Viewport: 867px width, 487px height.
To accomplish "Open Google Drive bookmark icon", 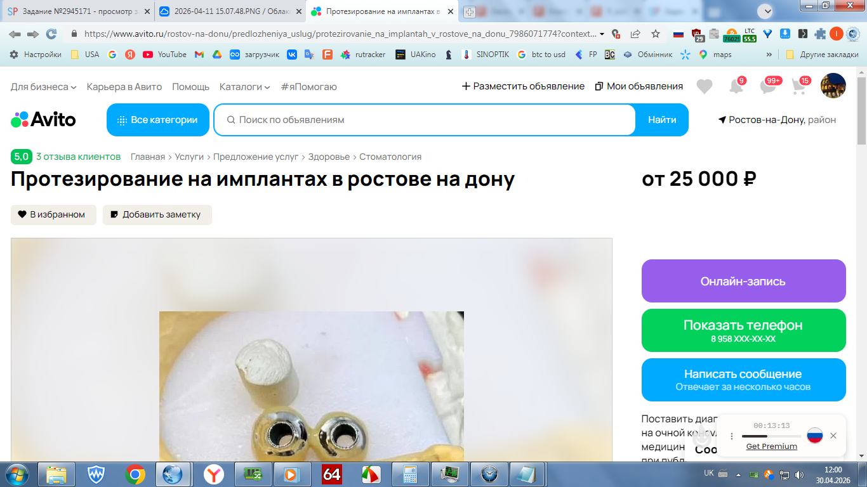I will click(x=216, y=55).
